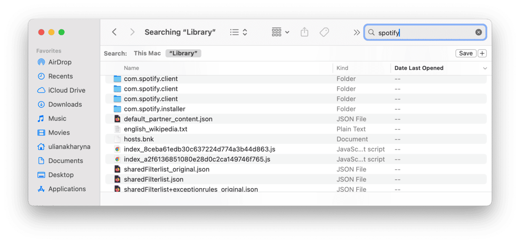Image resolution: width=520 pixels, height=243 pixels.
Task: Open the Downloads sidebar item
Action: tap(65, 105)
